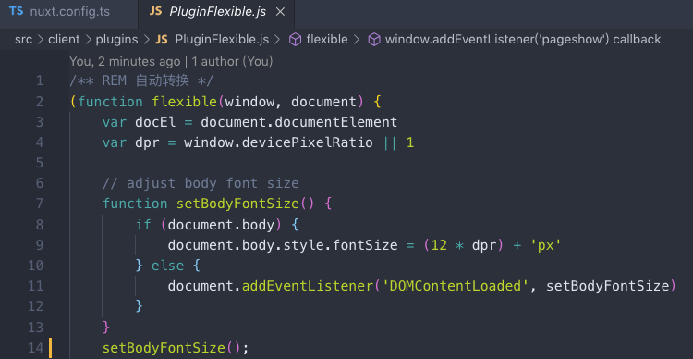Click the document.body condition on line 8
This screenshot has height=359, width=693.
pyautogui.click(x=221, y=225)
